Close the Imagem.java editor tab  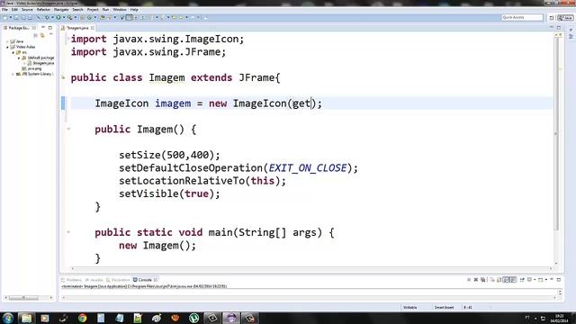coord(93,28)
